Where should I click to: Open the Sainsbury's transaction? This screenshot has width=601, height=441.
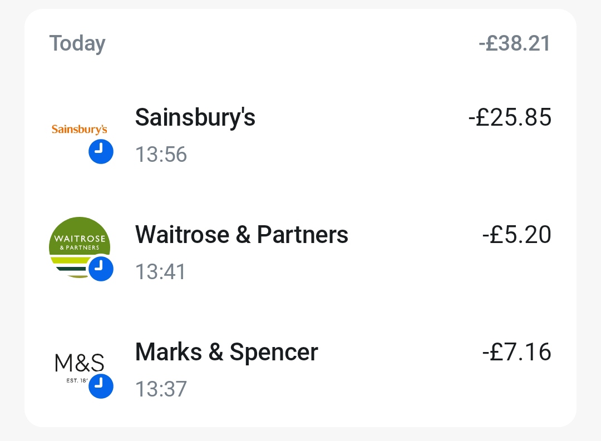tap(195, 117)
